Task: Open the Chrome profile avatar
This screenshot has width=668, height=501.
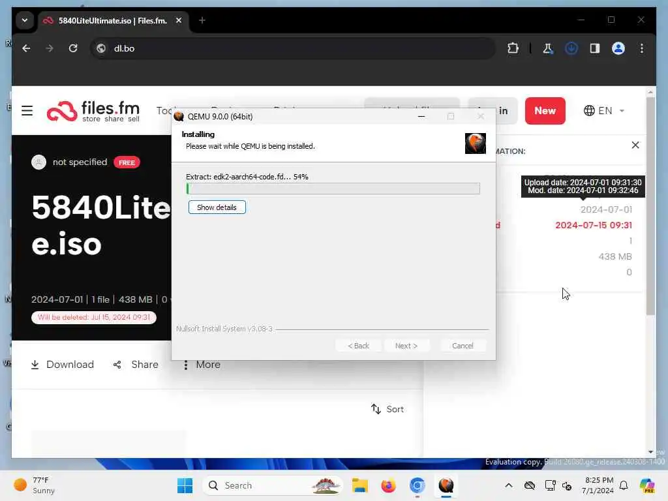Action: click(x=618, y=48)
